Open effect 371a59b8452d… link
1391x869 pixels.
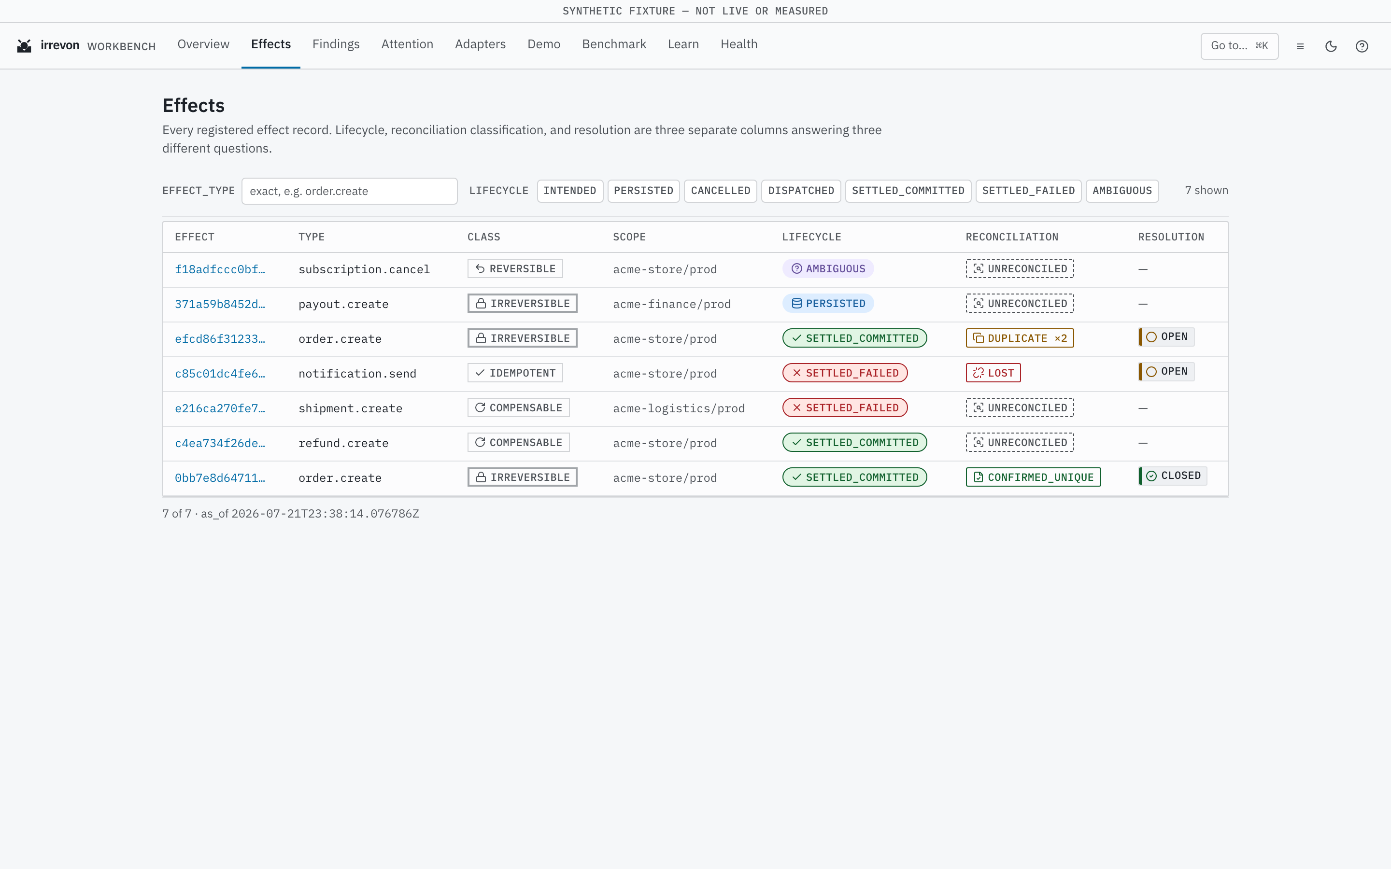220,304
